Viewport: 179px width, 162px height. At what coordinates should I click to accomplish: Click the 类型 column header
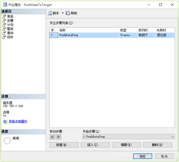(128, 30)
